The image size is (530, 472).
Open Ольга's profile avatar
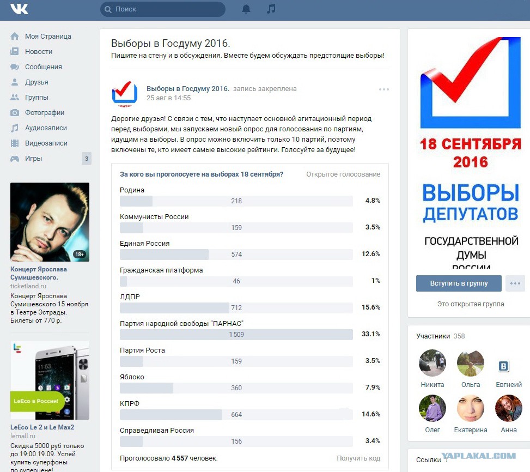point(471,363)
